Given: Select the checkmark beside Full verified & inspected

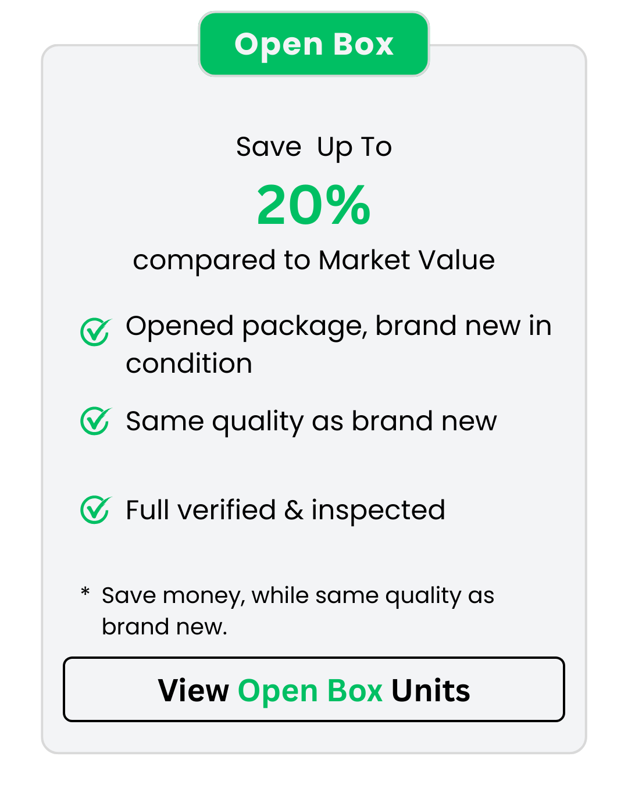Looking at the screenshot, I should (x=94, y=511).
